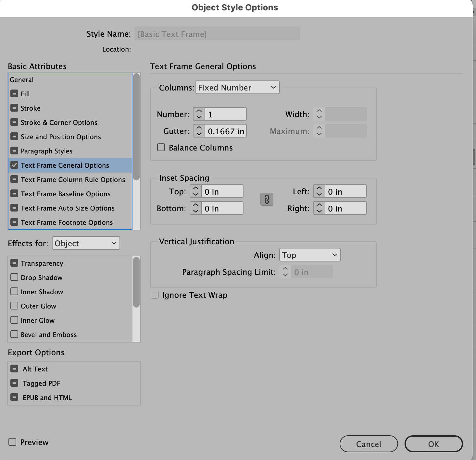Click Paragraph Spacing Limit up stepper
The height and width of the screenshot is (460, 476).
coord(285,269)
